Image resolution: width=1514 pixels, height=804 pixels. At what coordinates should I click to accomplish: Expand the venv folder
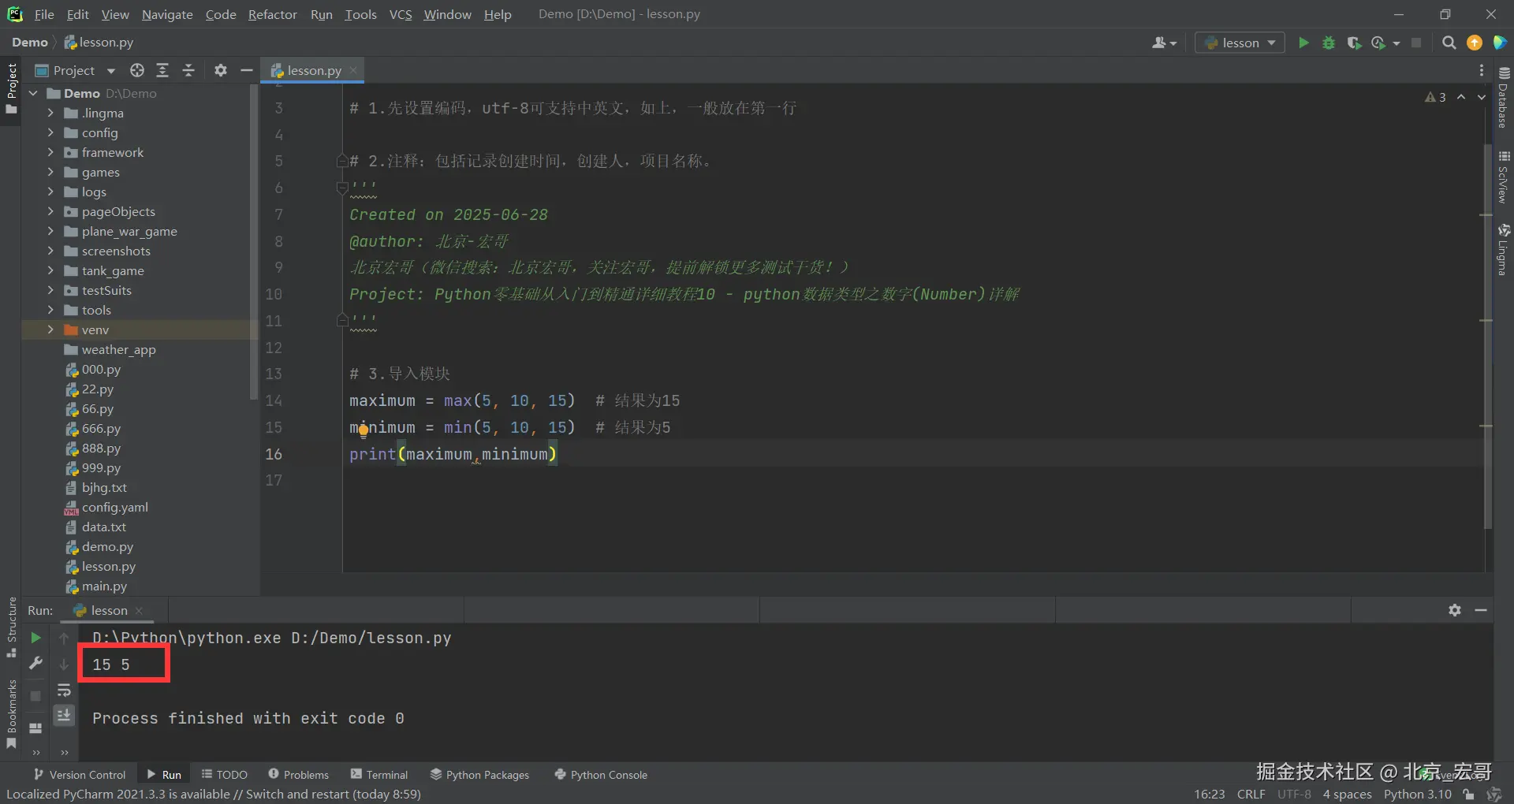pos(50,329)
